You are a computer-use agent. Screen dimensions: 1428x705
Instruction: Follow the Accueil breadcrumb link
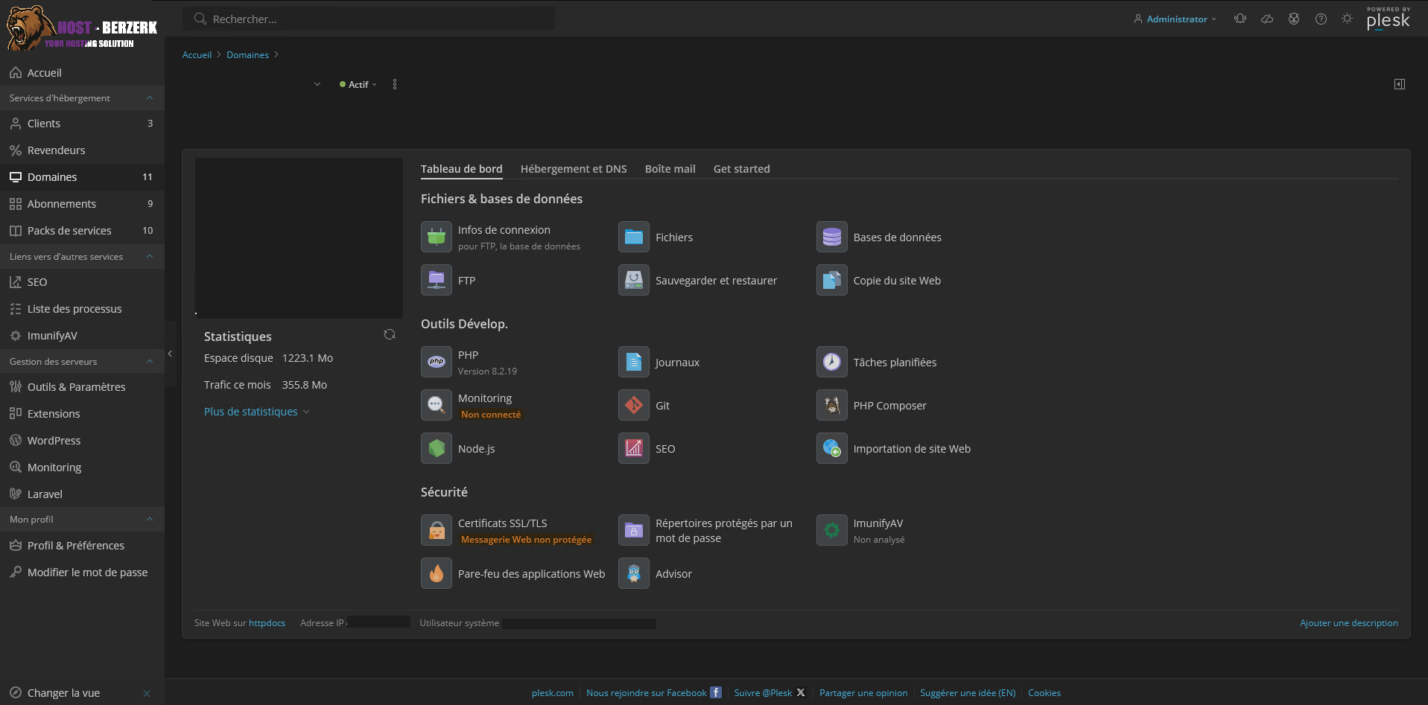click(x=197, y=55)
